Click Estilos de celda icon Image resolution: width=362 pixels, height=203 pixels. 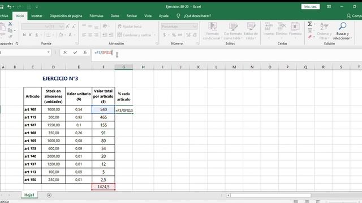pos(251,27)
